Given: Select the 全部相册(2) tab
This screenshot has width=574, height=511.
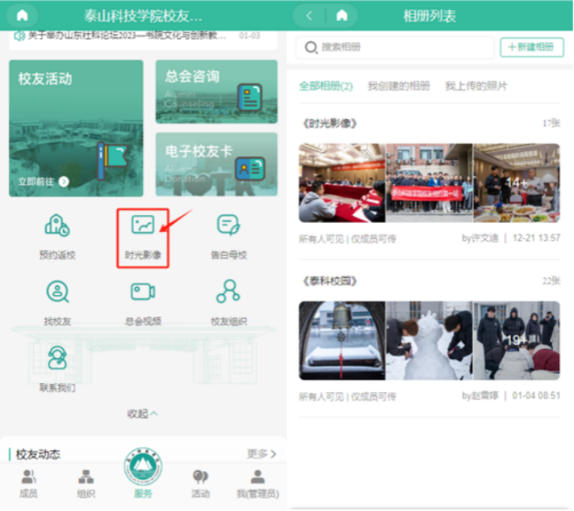Looking at the screenshot, I should coord(325,86).
